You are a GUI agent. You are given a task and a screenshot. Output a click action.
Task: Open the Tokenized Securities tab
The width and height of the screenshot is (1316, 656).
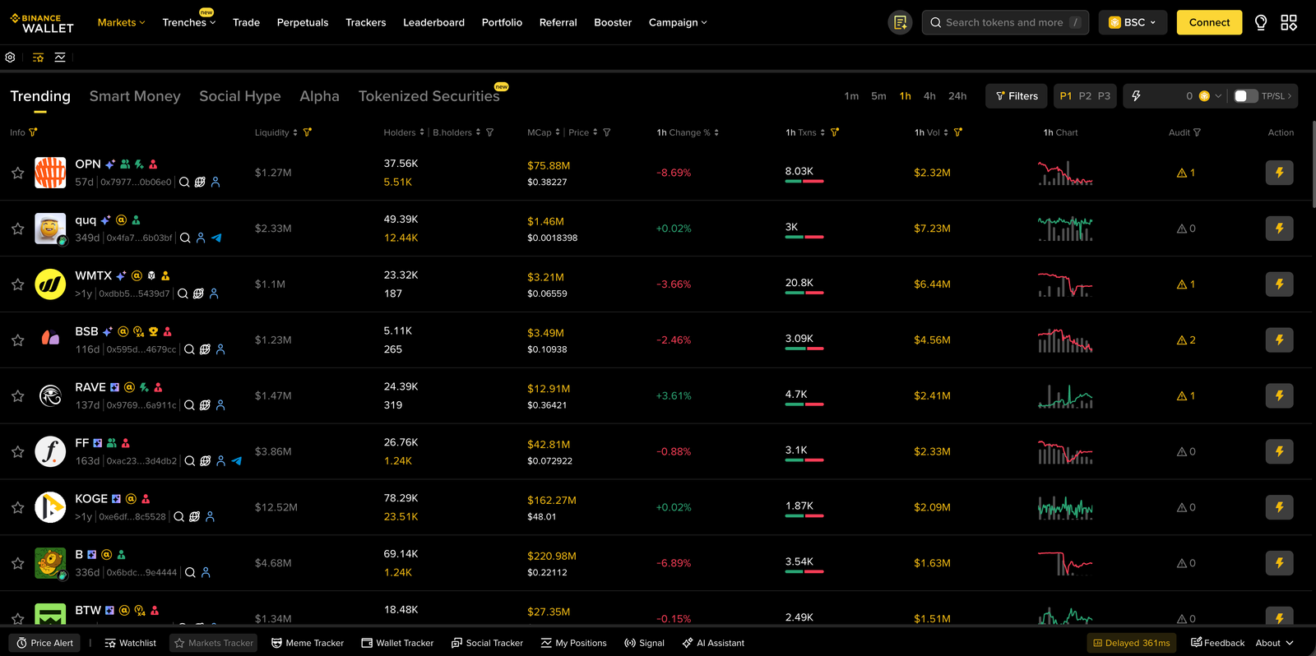click(429, 96)
